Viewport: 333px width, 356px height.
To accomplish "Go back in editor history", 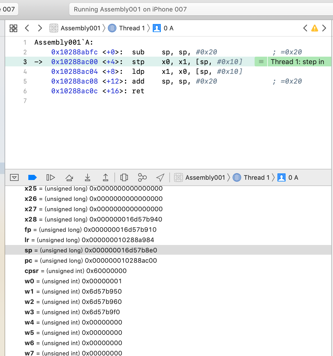I will tap(27, 28).
